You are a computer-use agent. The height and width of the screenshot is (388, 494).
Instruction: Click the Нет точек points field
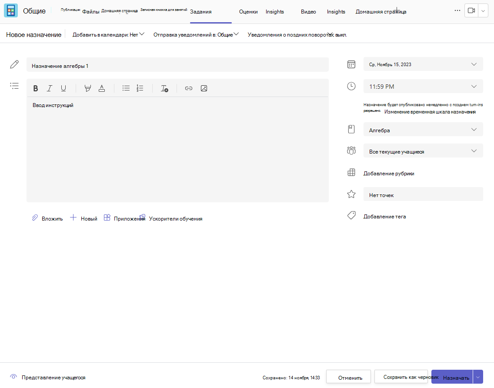click(x=423, y=194)
